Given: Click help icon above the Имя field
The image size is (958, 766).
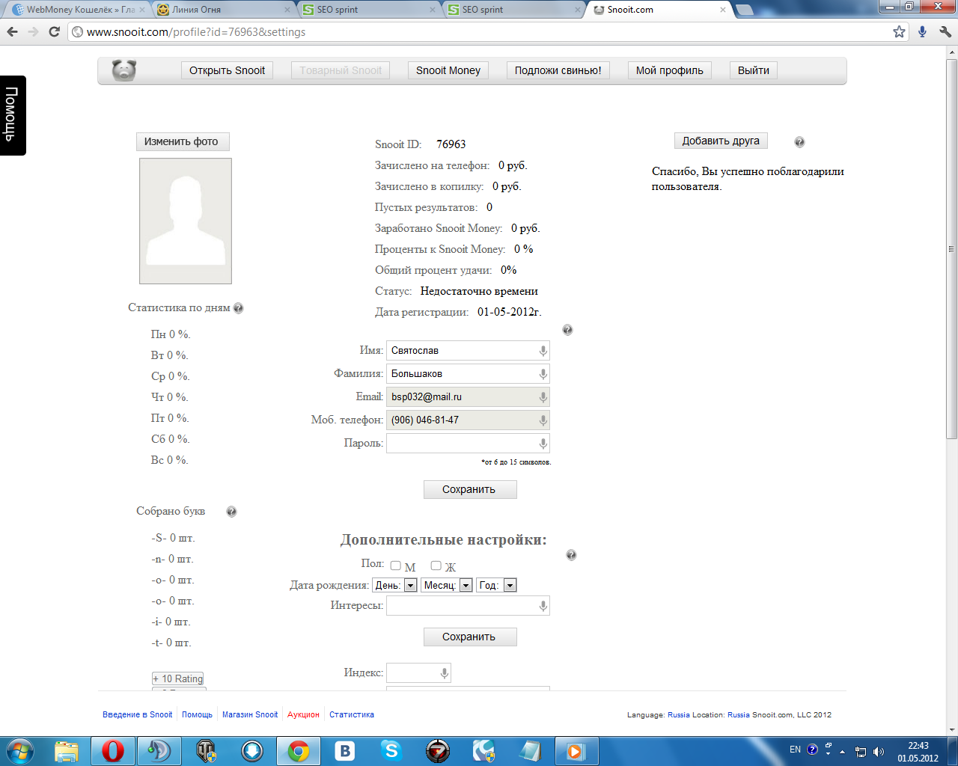Looking at the screenshot, I should click(x=567, y=330).
